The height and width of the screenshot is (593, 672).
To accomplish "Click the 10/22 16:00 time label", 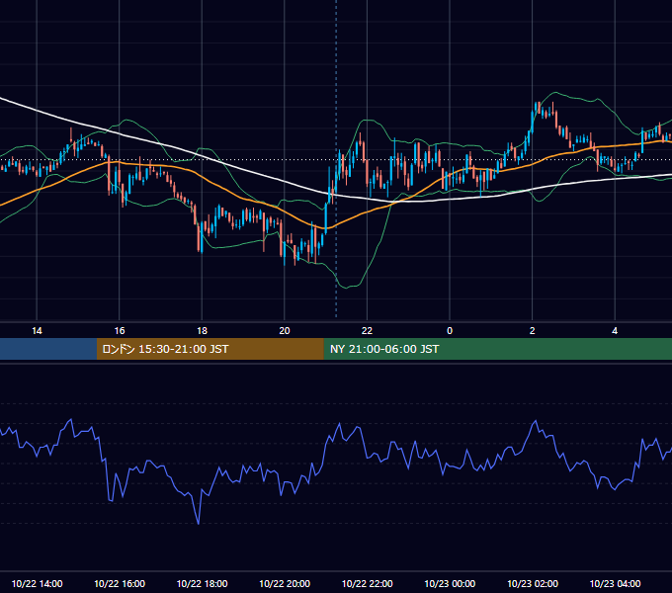I will point(120,583).
